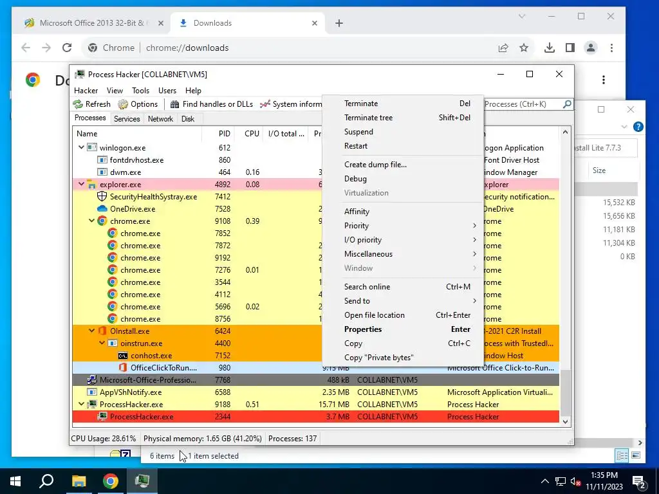Click search magnifier in Process Hacker search box

click(566, 104)
